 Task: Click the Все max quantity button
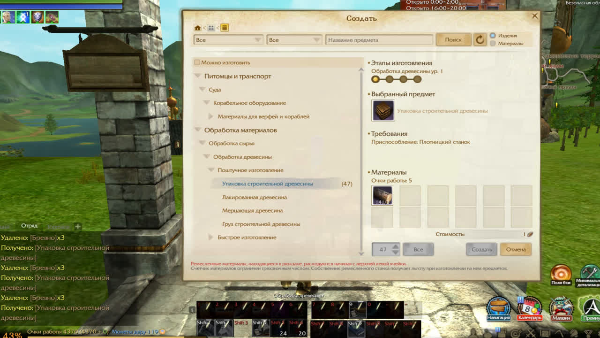[418, 249]
